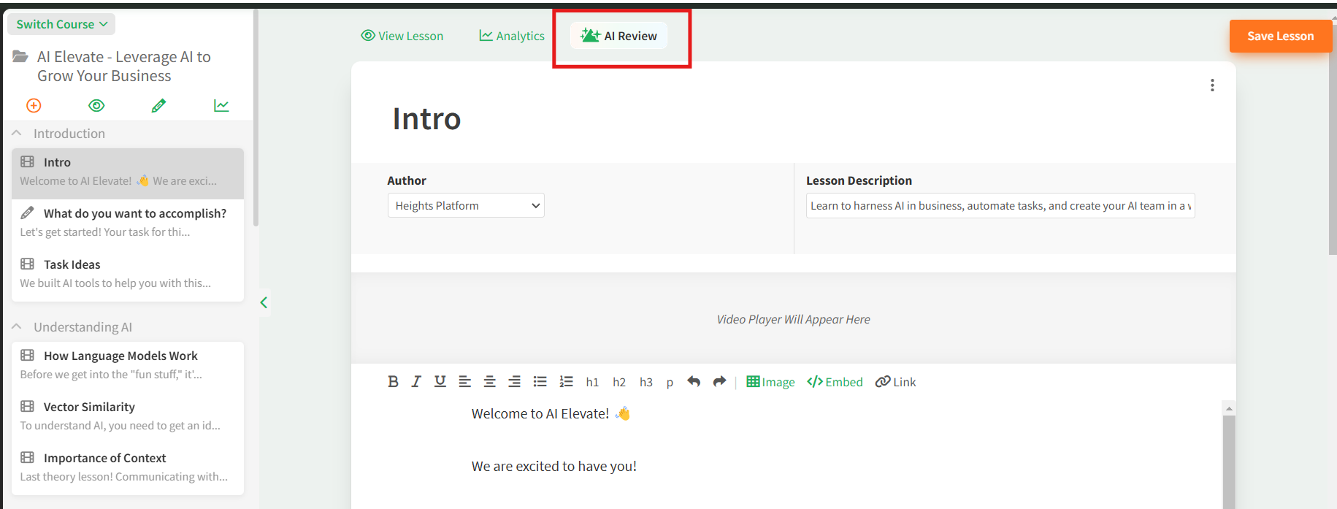Undo the last edit

pos(694,381)
